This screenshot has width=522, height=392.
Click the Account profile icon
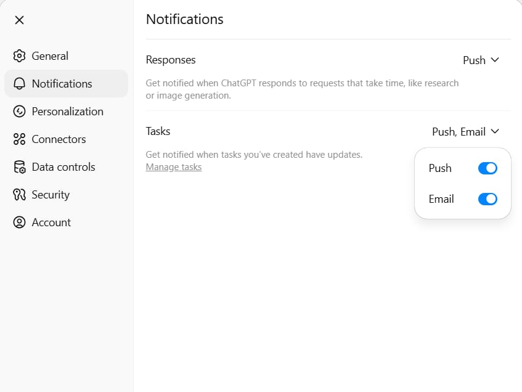[x=19, y=222]
